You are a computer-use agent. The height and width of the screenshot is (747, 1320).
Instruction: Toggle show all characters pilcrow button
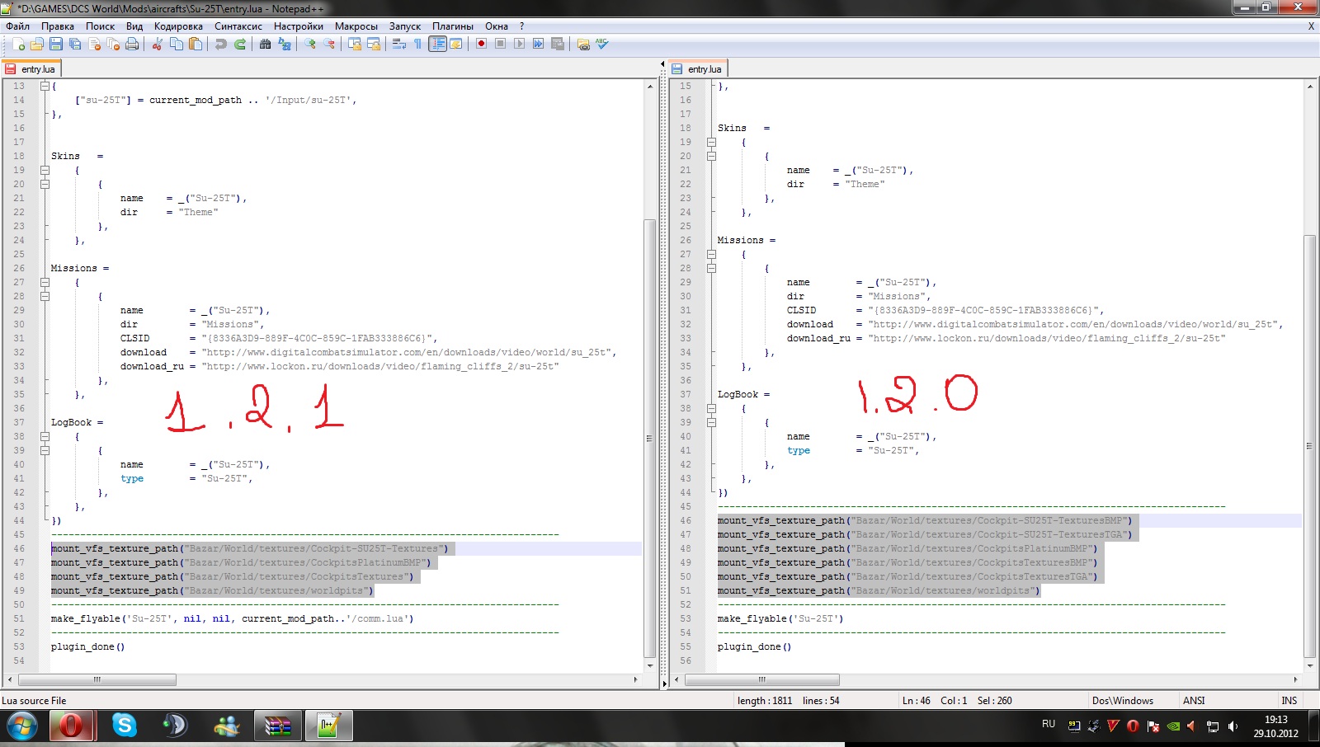418,45
